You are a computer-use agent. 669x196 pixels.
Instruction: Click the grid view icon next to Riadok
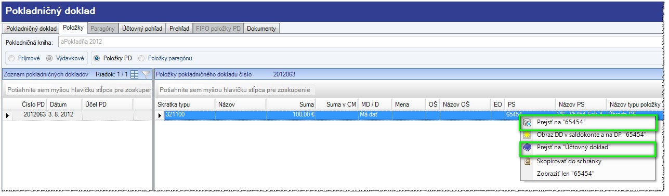135,74
